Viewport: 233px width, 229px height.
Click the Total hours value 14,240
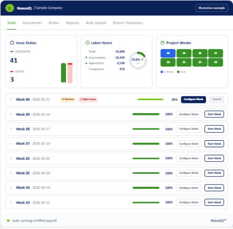[120, 51]
